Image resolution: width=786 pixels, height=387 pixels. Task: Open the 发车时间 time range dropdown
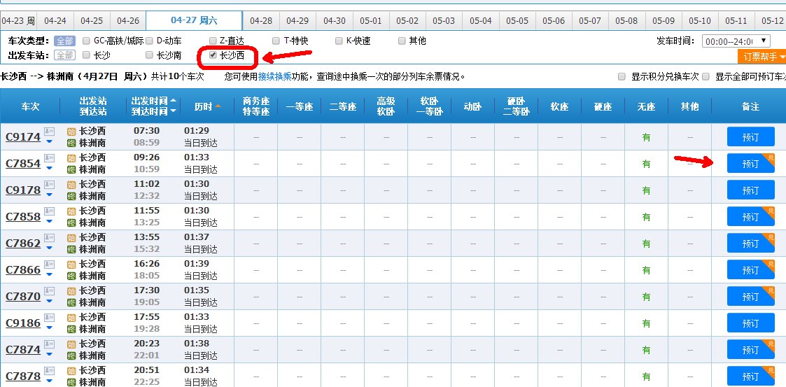(736, 41)
